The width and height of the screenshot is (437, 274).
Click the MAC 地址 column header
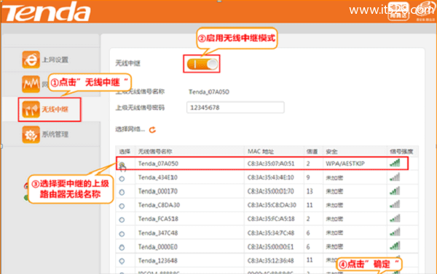[261, 151]
